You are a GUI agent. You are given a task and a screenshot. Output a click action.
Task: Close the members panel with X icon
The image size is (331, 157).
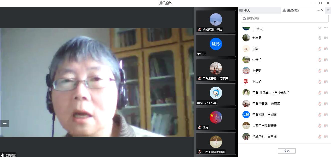coord(322,10)
